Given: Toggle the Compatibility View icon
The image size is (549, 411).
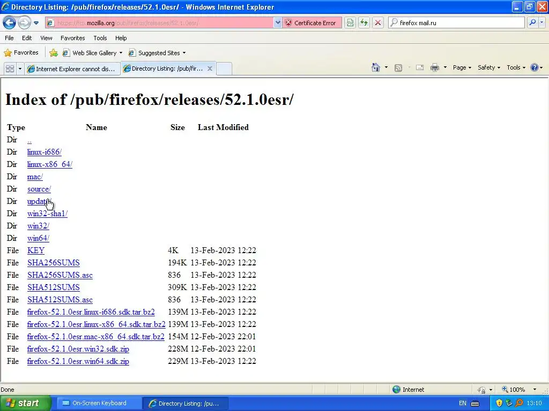Looking at the screenshot, I should coord(350,23).
